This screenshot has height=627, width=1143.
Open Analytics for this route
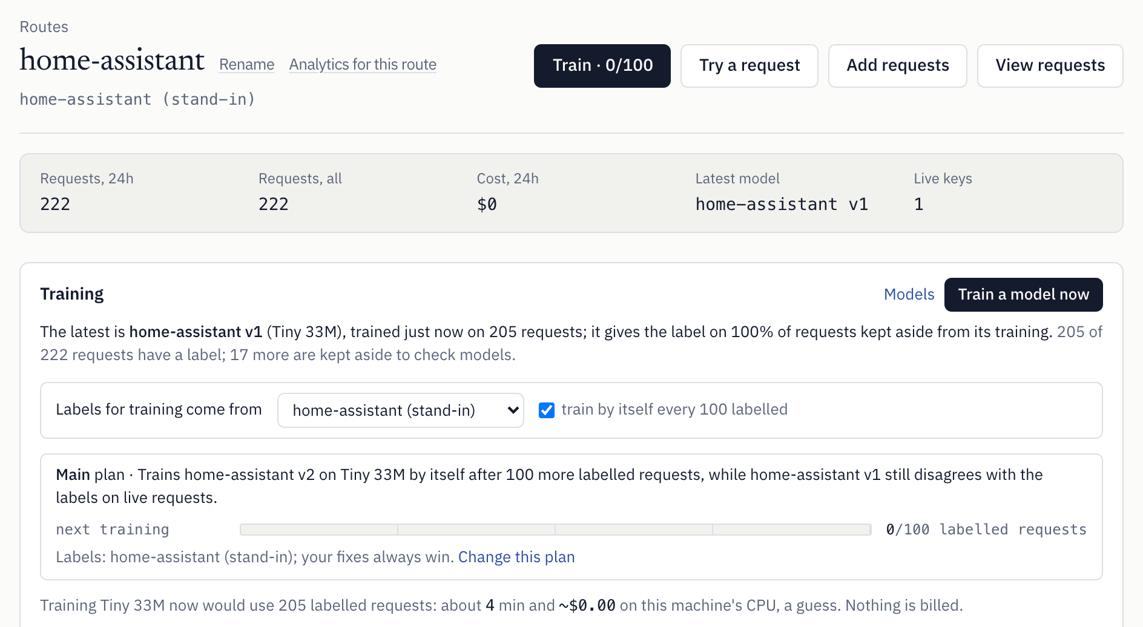363,64
